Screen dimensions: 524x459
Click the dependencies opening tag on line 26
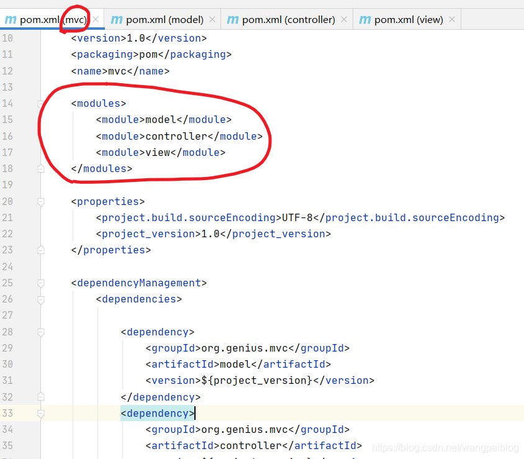pos(139,299)
